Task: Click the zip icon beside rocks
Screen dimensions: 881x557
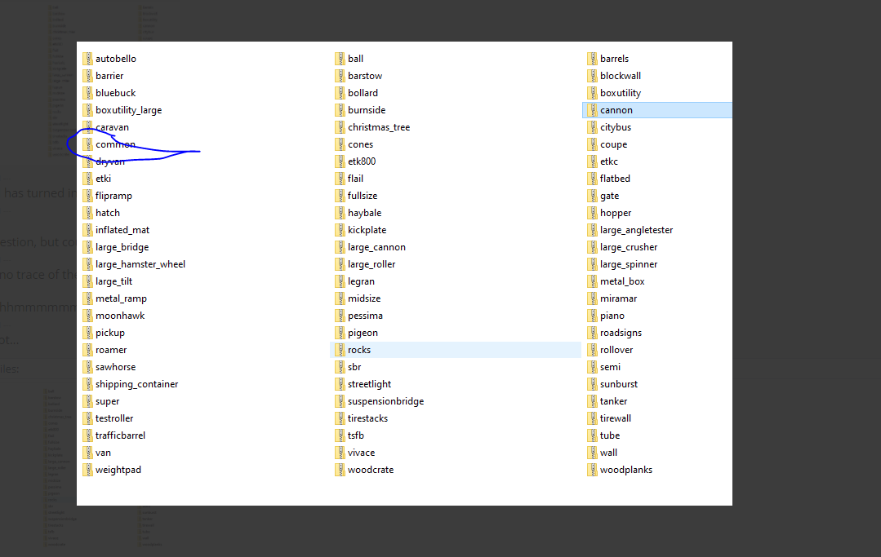Action: [340, 350]
